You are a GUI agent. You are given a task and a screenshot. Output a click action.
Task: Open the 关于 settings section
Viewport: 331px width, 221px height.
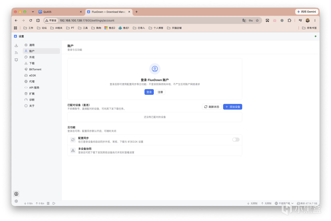[41, 106]
